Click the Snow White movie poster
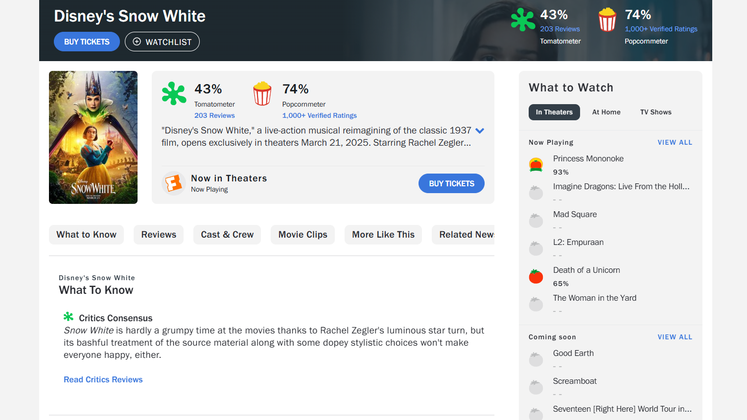Image resolution: width=747 pixels, height=420 pixels. coord(93,137)
